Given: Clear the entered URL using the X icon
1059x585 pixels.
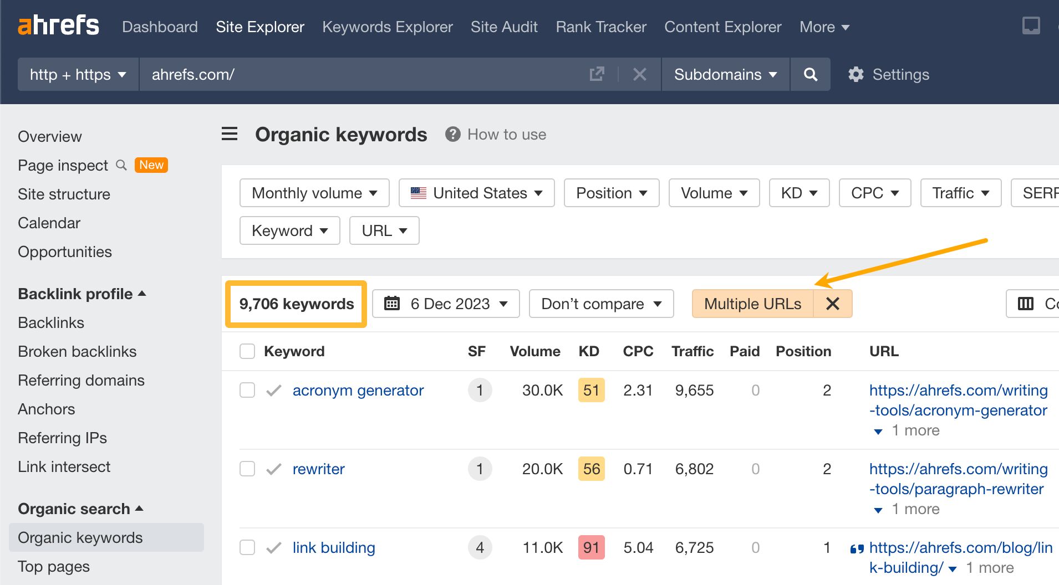Looking at the screenshot, I should (x=640, y=74).
